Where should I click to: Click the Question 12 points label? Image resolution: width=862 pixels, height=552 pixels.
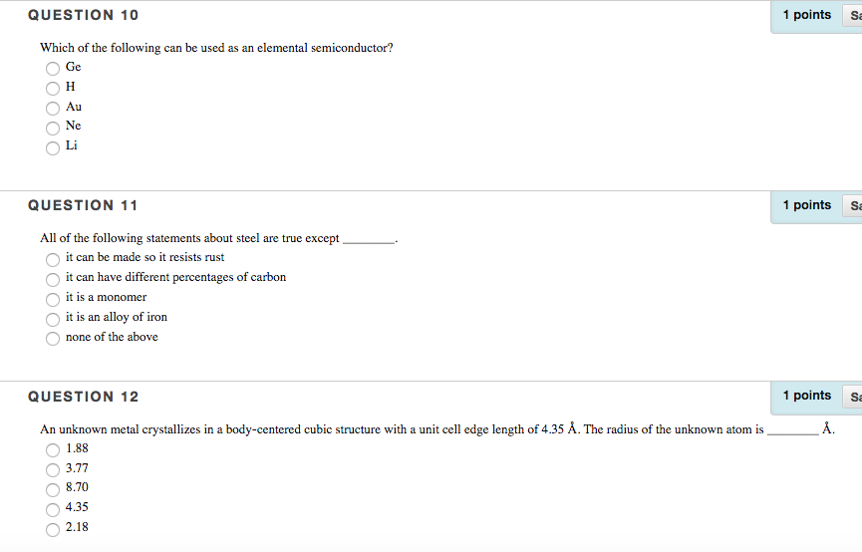pos(806,396)
